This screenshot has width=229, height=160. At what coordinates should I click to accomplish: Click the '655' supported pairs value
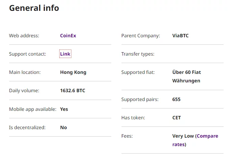tap(176, 99)
